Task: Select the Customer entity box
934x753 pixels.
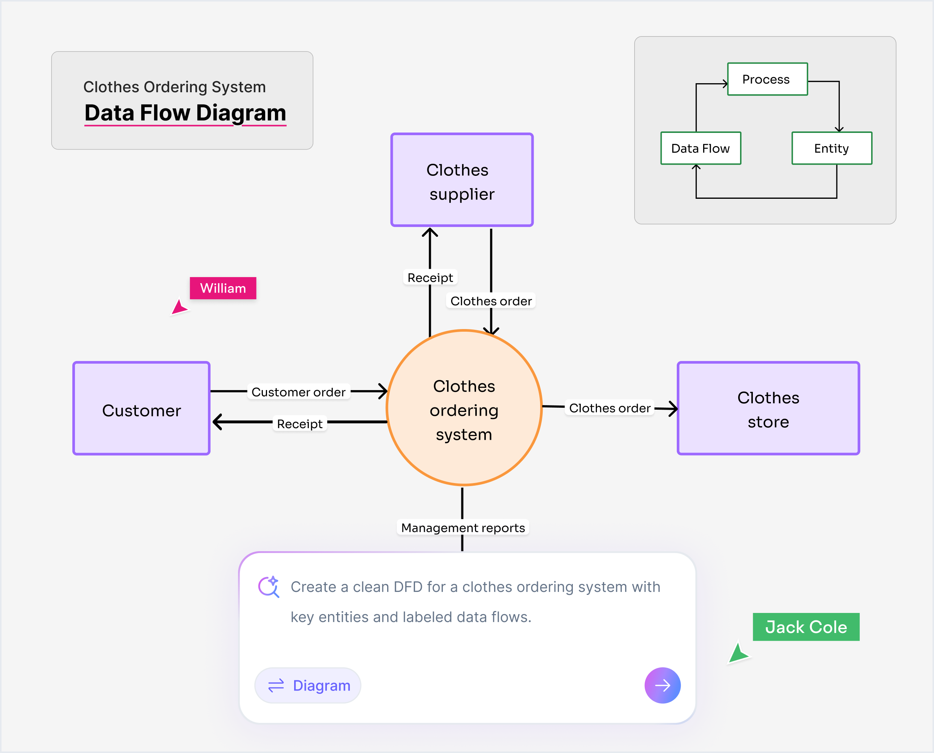Action: (x=142, y=408)
